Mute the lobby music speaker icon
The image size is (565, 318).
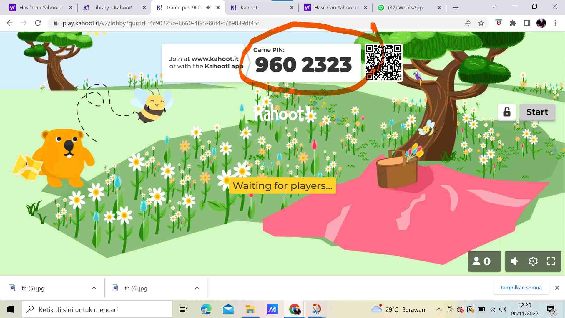tap(514, 261)
